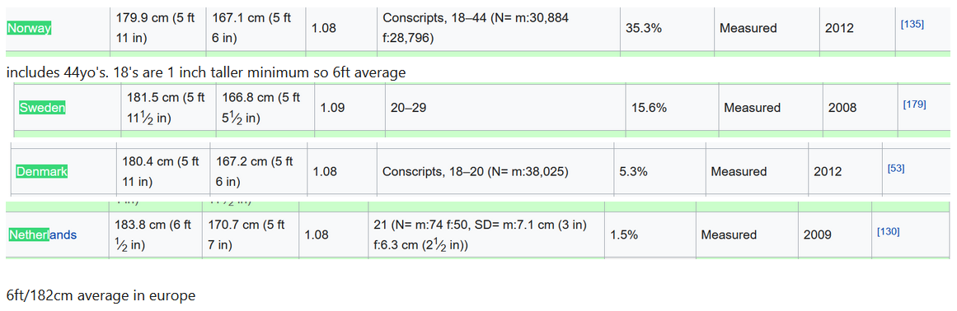The image size is (957, 311).
Task: Click the 179.9 cm male height cell
Action: [x=158, y=28]
